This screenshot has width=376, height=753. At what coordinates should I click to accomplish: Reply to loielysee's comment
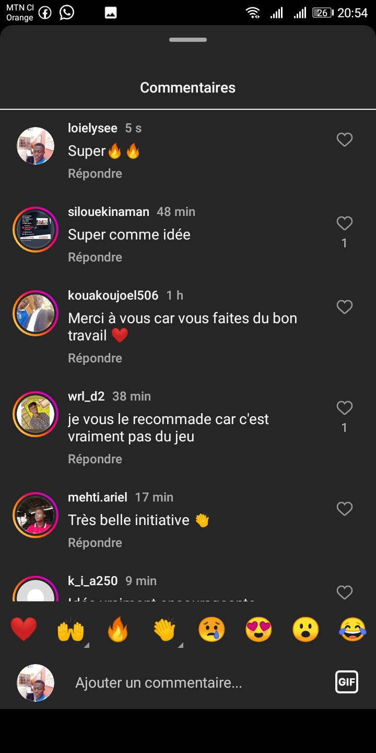[x=95, y=174]
